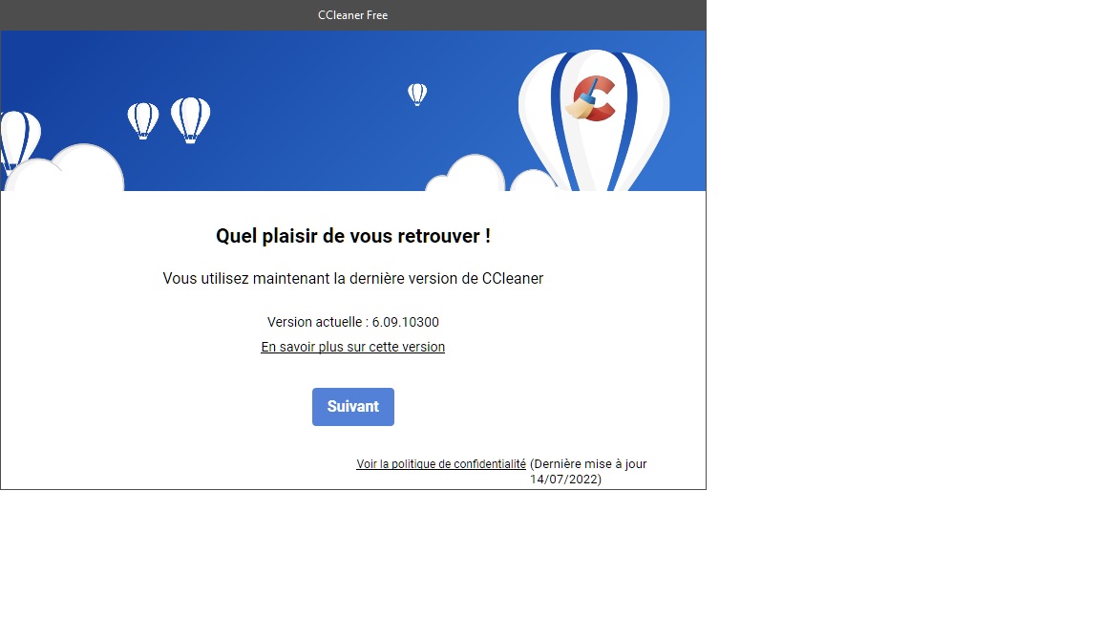Click the 'Dernière mise à jour 14/07/2022' text
Screen dimensions: 1100x619
click(588, 472)
